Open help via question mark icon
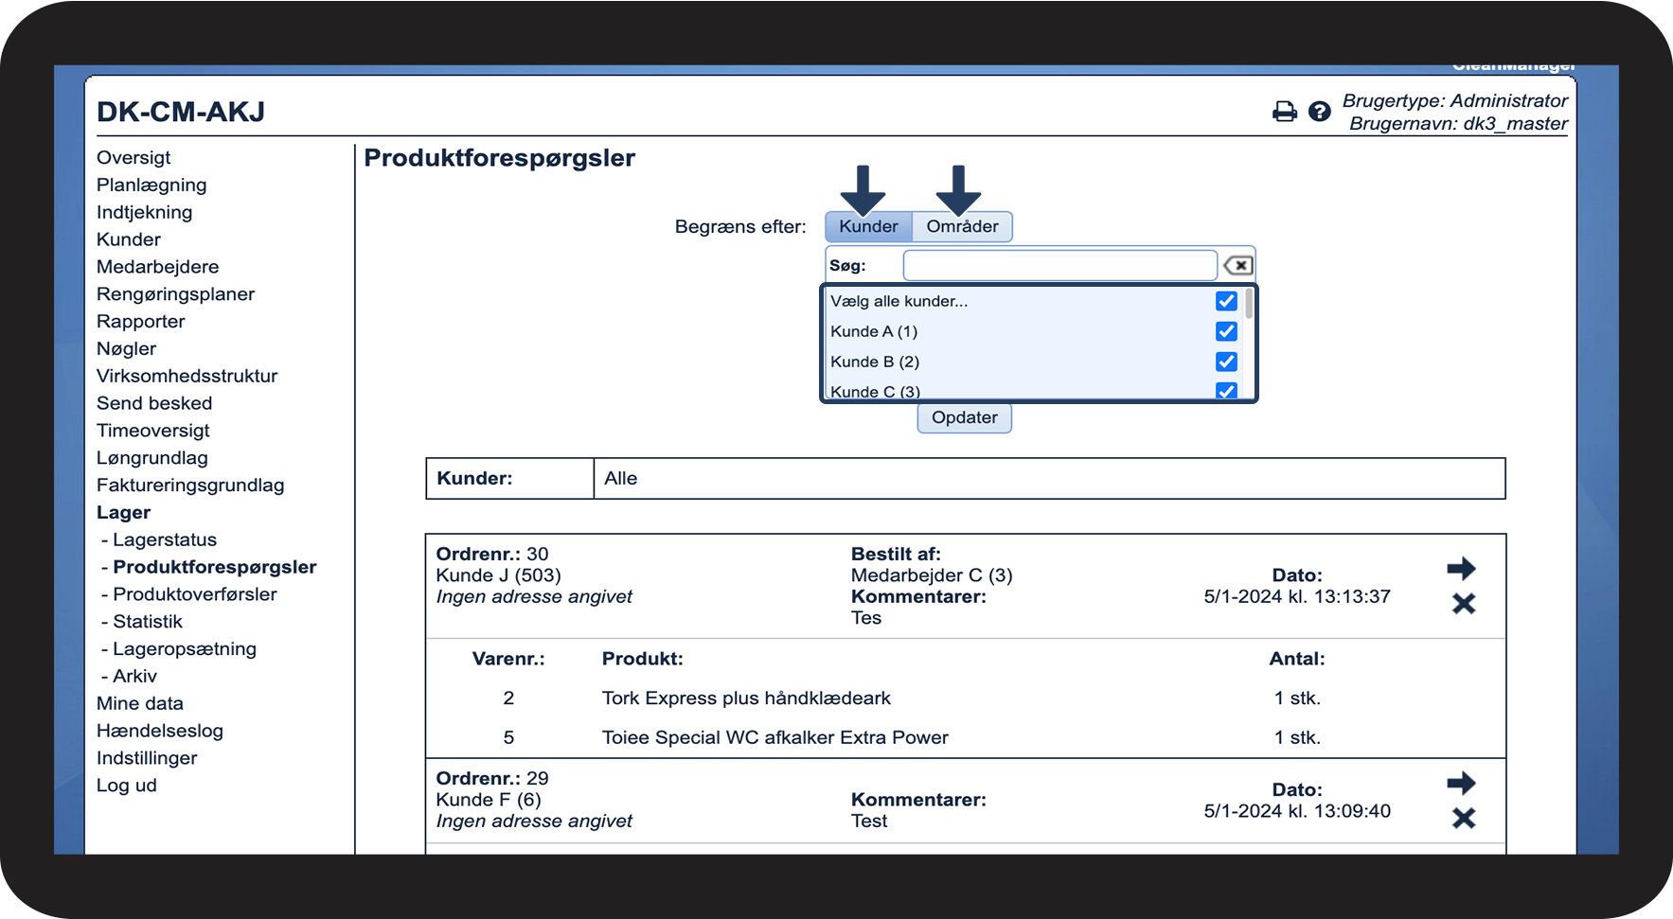 click(1319, 112)
